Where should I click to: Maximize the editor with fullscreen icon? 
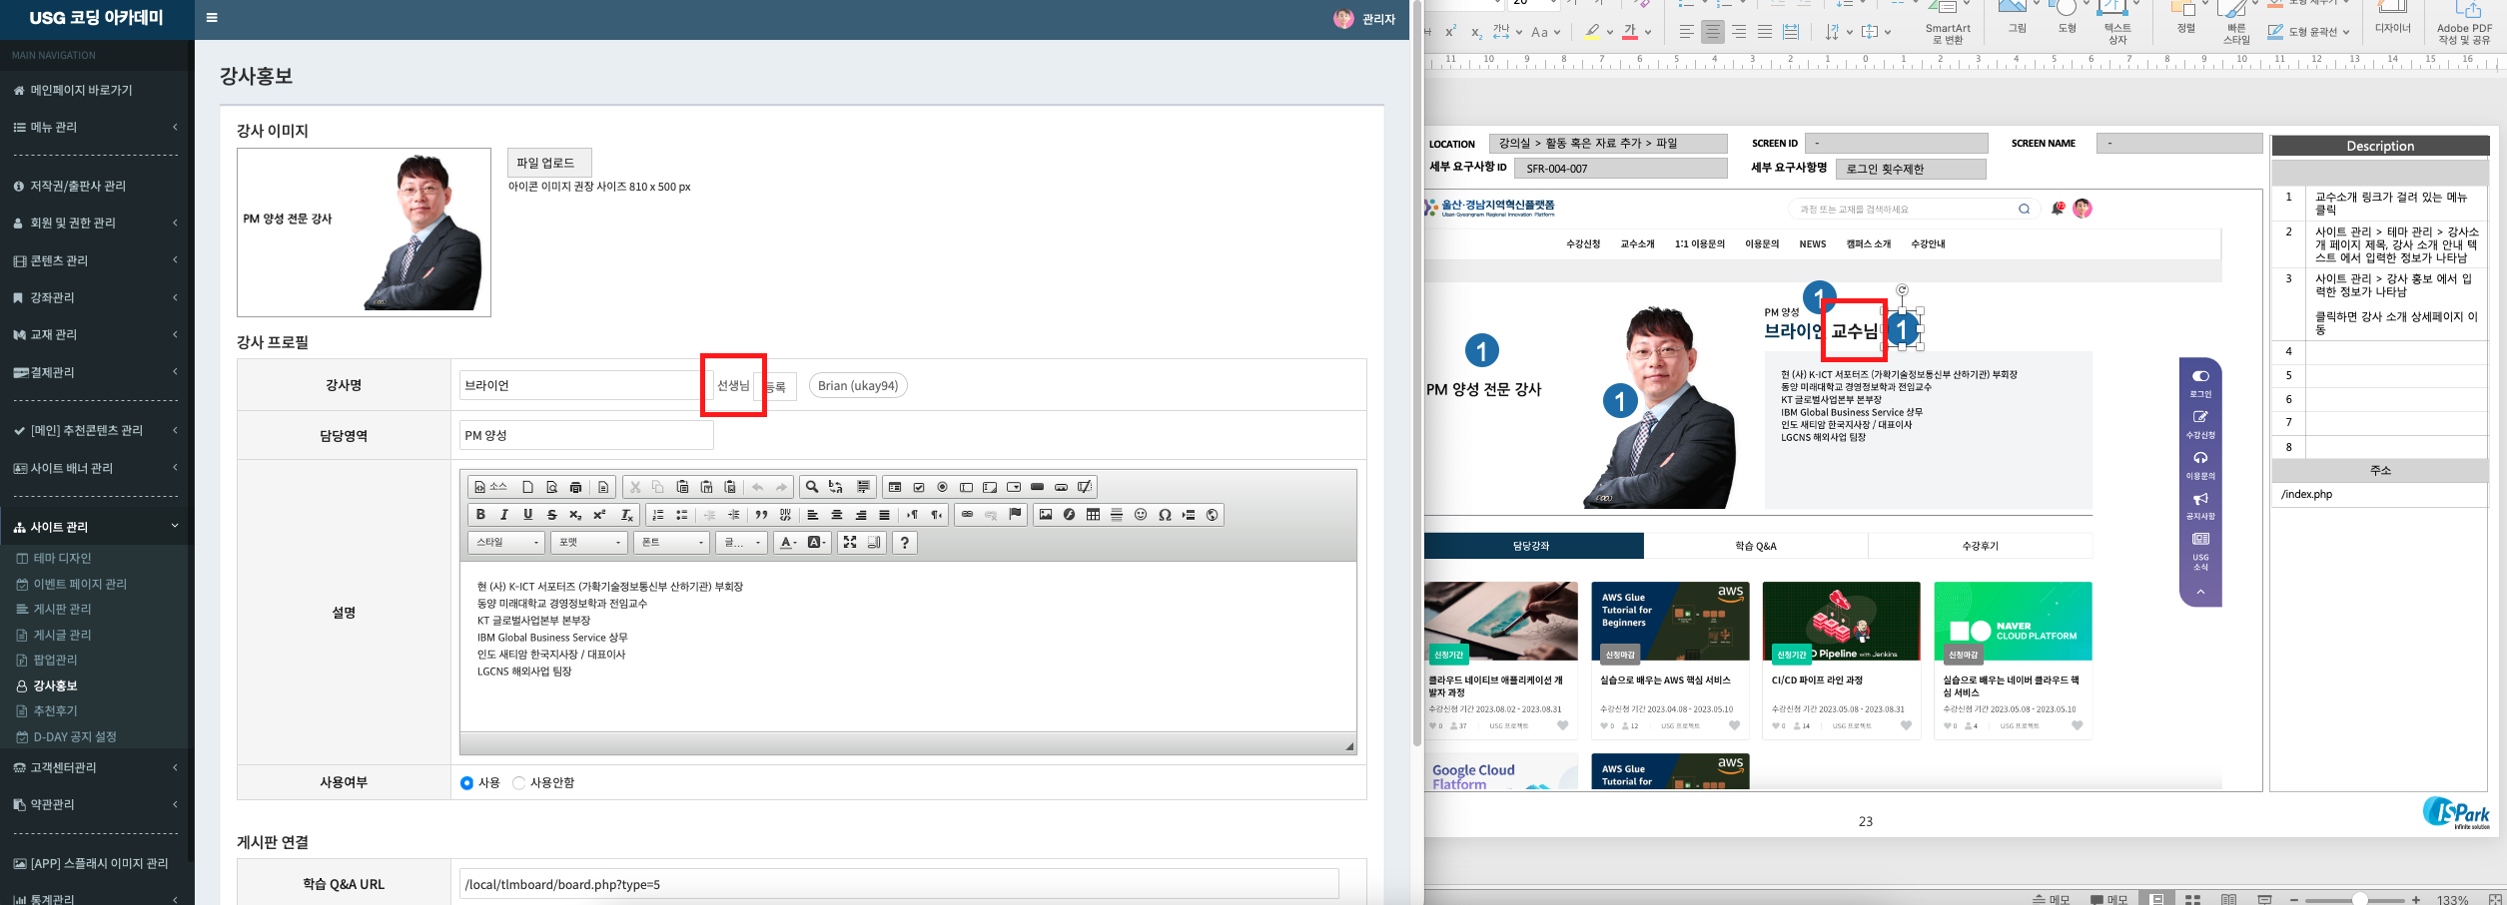click(850, 542)
